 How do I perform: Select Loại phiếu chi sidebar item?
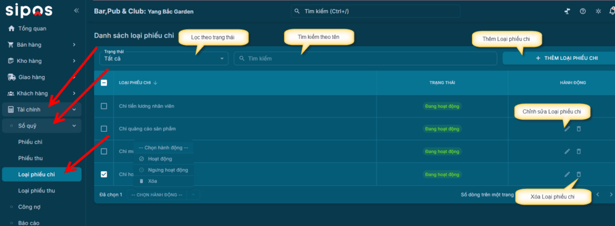[x=41, y=174]
